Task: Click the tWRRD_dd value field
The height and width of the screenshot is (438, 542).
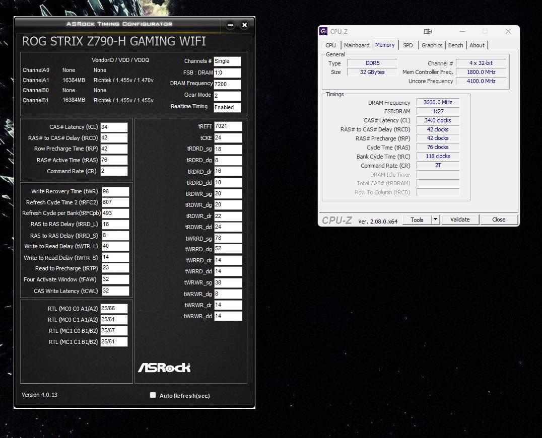Action: point(228,271)
